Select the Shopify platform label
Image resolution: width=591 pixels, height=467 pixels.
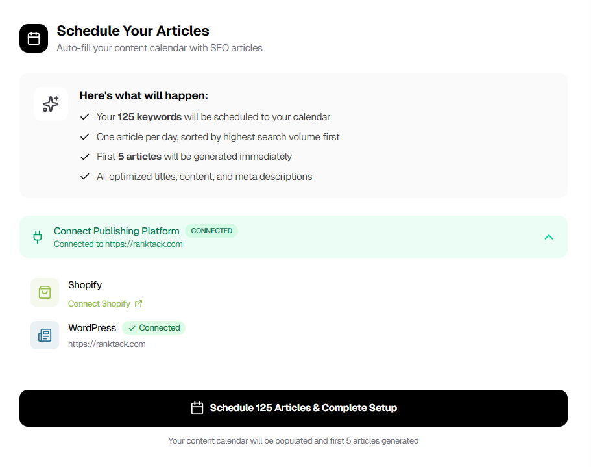(x=85, y=285)
